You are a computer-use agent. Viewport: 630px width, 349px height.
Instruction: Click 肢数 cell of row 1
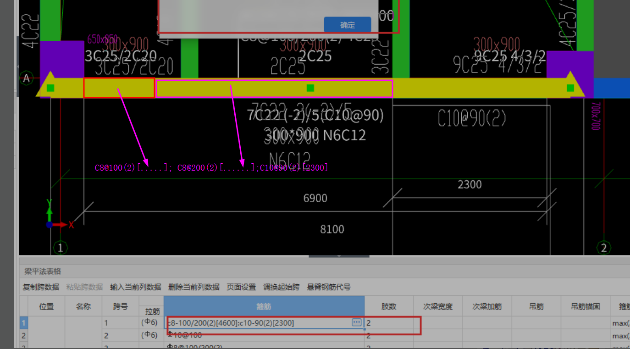[389, 323]
